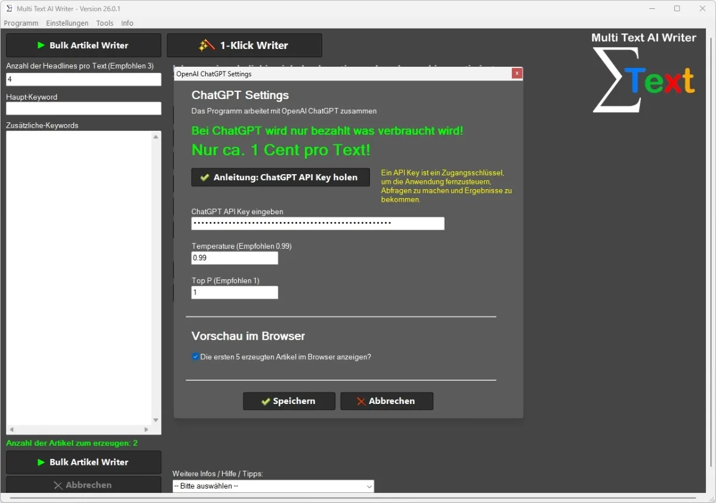Screen dimensions: 716x503
Task: Click checkmark icon on Anleitung button
Action: (x=205, y=177)
